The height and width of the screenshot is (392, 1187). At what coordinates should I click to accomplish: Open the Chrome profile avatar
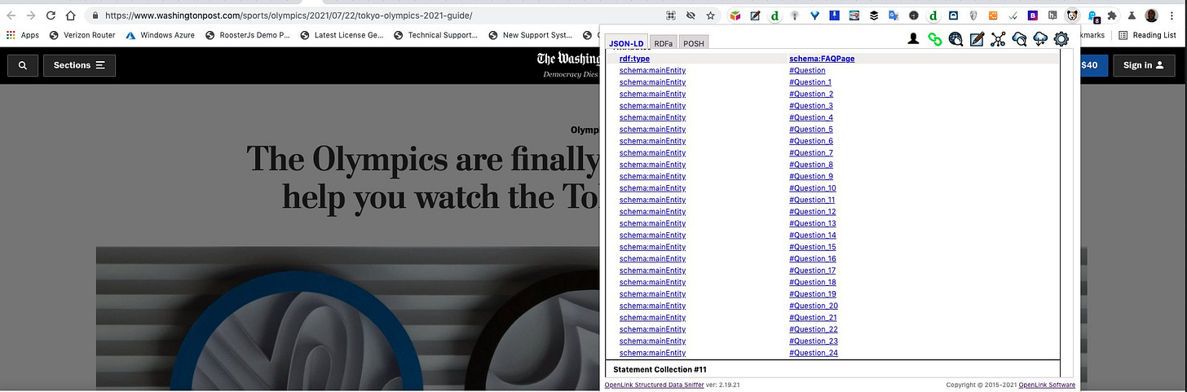click(1152, 15)
